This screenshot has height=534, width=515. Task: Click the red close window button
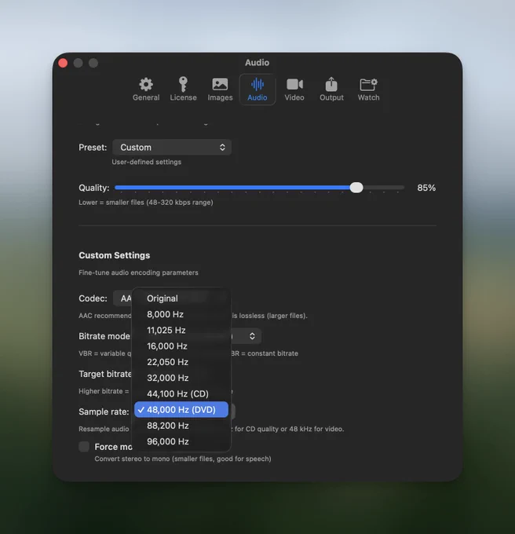click(63, 63)
